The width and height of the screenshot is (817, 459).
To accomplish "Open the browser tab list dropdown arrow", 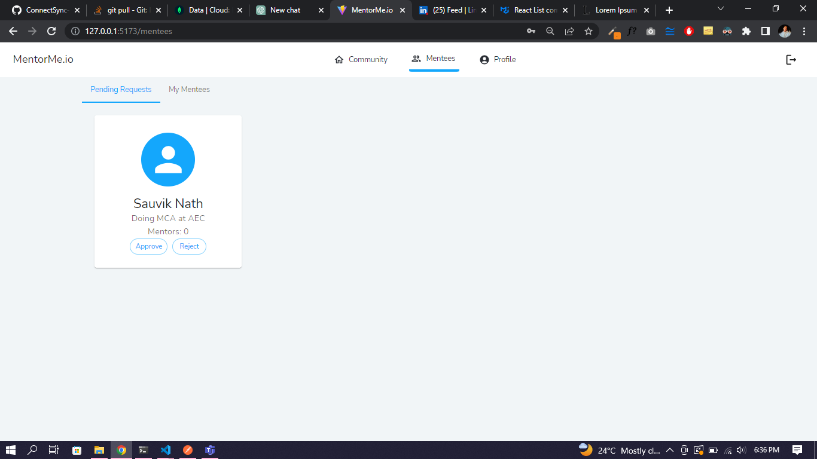I will tap(721, 9).
